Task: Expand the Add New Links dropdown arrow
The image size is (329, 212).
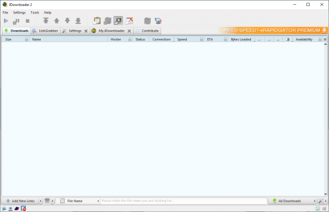Action: pos(40,201)
